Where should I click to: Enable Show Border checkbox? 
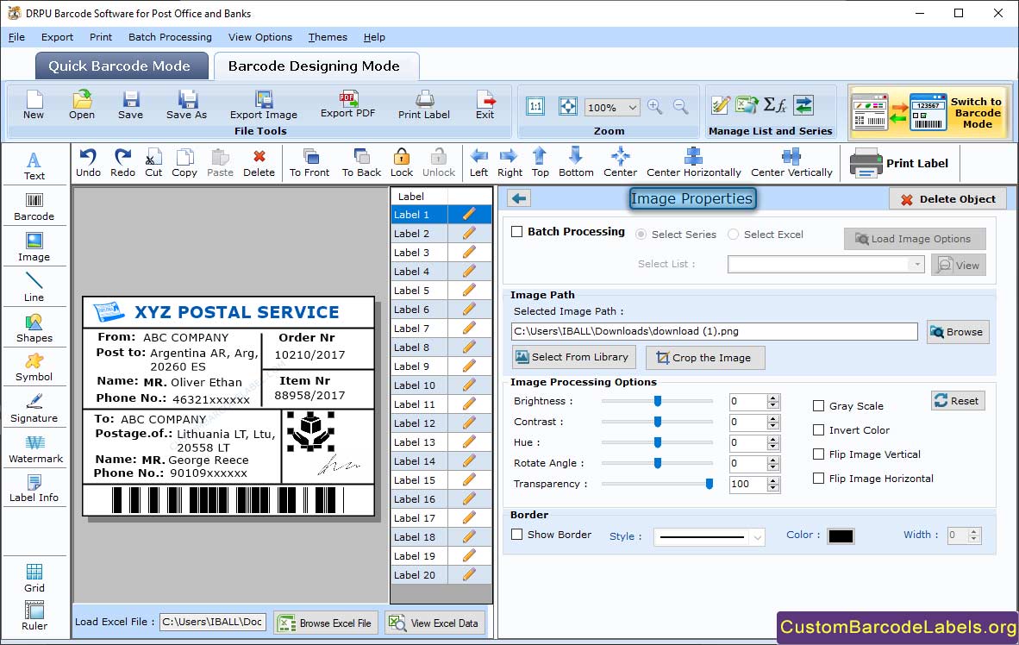click(x=516, y=535)
